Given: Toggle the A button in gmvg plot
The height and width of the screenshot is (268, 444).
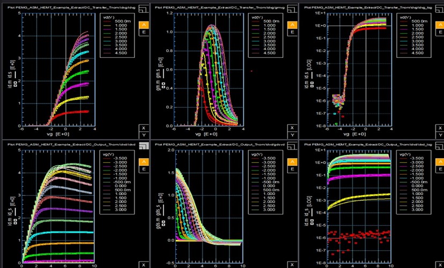Looking at the screenshot, I should (x=292, y=25).
